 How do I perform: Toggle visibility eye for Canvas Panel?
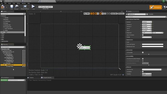25,50
